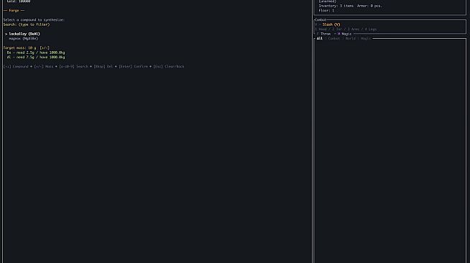Click the Inventory items status line

[336, 6]
